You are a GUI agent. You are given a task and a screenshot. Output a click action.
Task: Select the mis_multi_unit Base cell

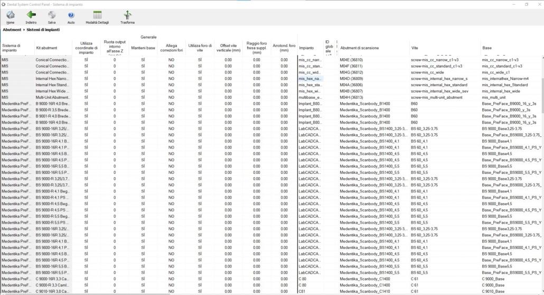(x=497, y=97)
